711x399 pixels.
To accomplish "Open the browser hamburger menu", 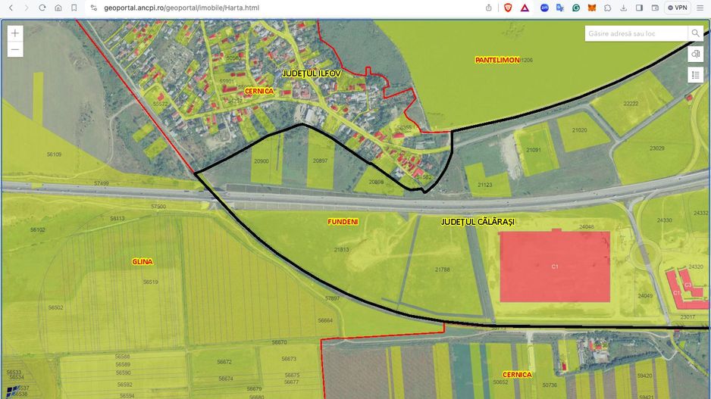I will click(700, 8).
